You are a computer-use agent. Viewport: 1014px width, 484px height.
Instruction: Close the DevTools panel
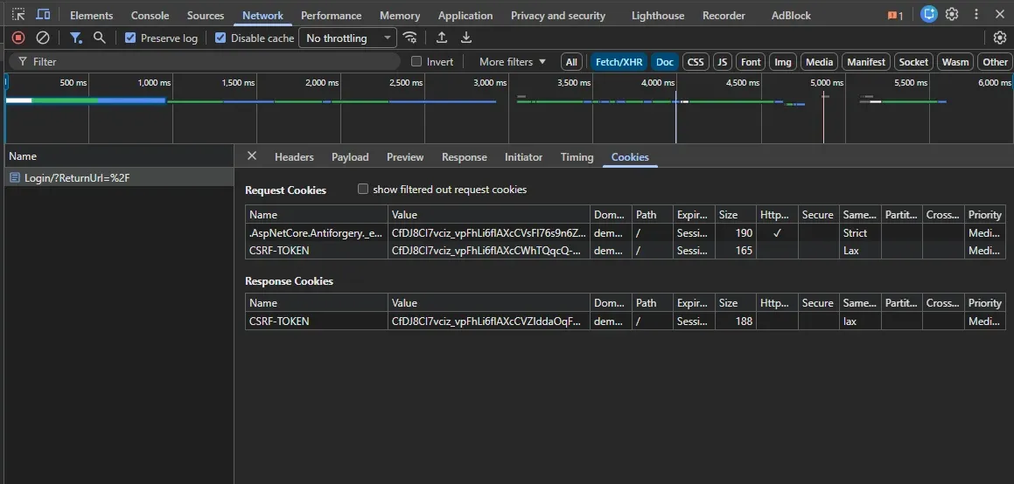click(999, 14)
